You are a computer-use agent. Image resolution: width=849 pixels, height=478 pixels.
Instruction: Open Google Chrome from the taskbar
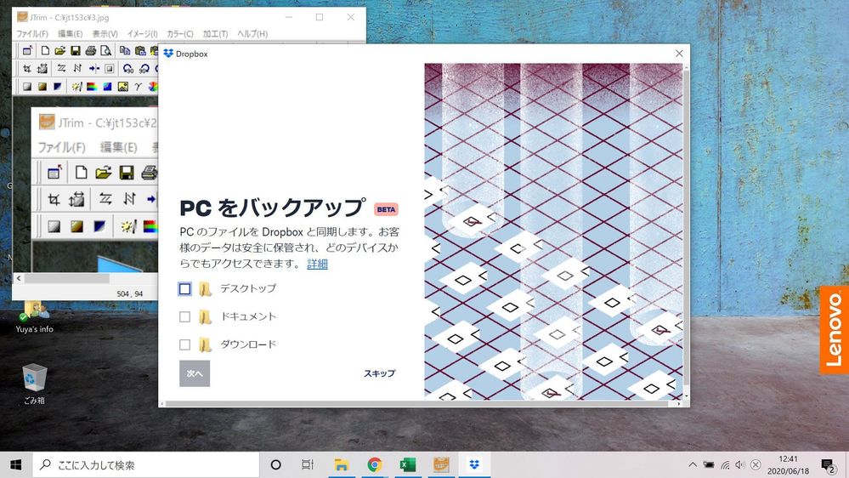[374, 464]
